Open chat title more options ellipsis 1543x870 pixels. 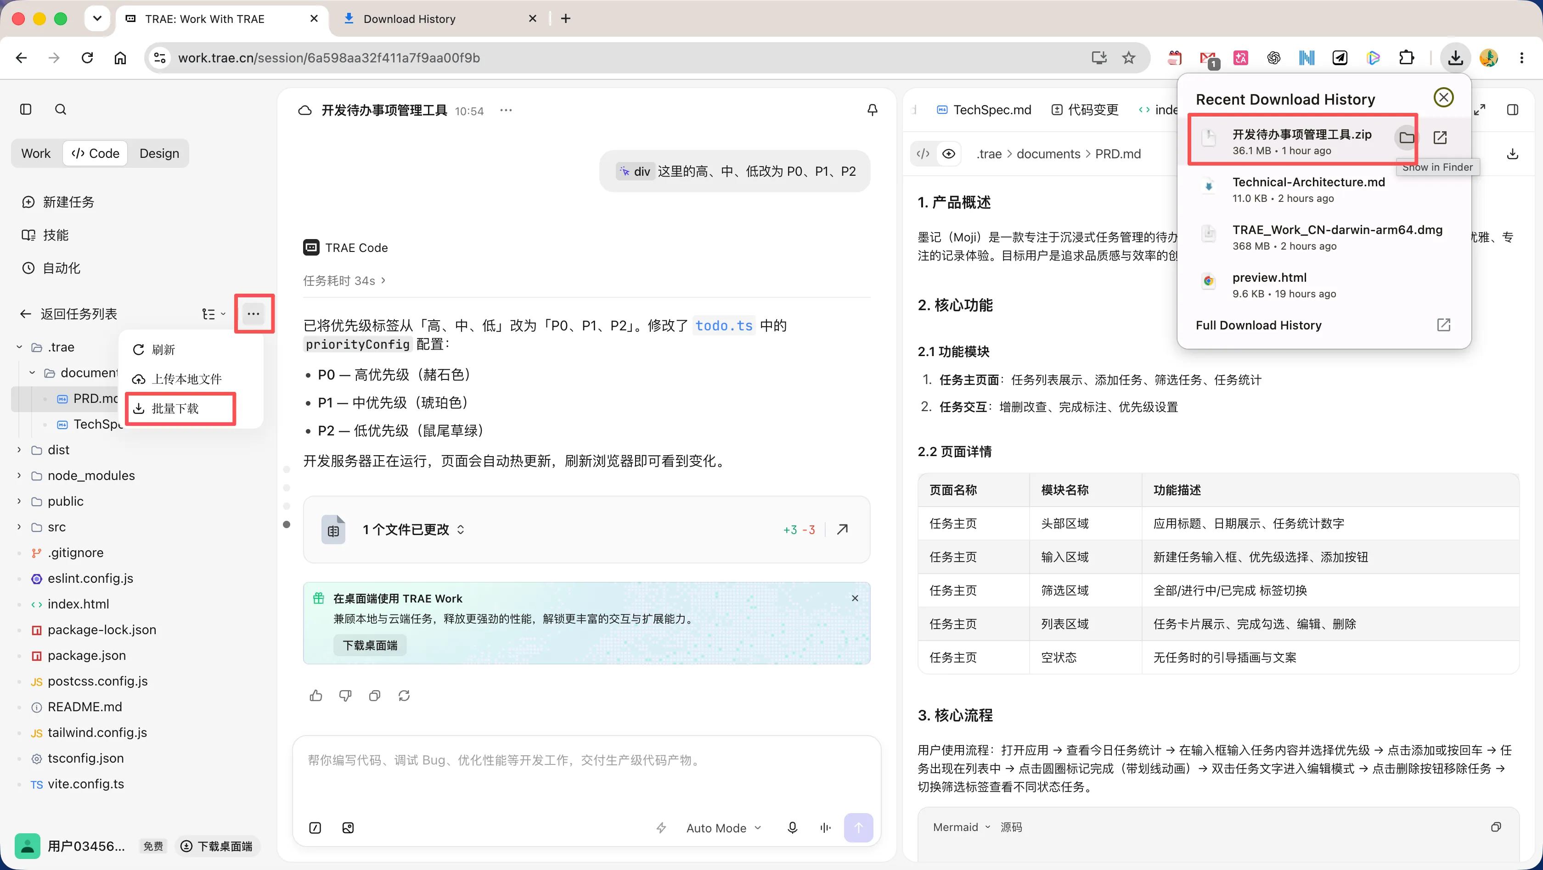coord(506,110)
